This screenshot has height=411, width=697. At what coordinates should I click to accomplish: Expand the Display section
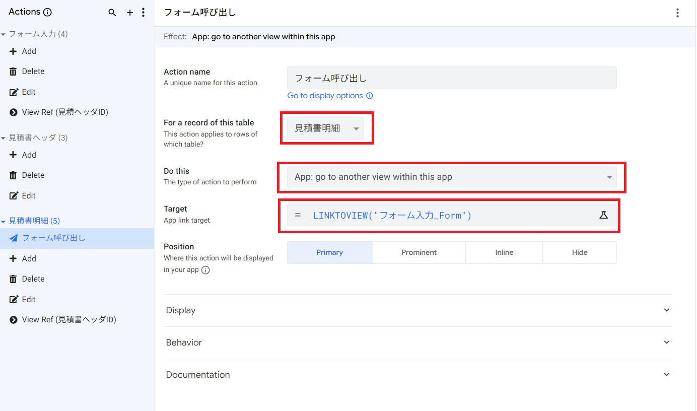(417, 310)
